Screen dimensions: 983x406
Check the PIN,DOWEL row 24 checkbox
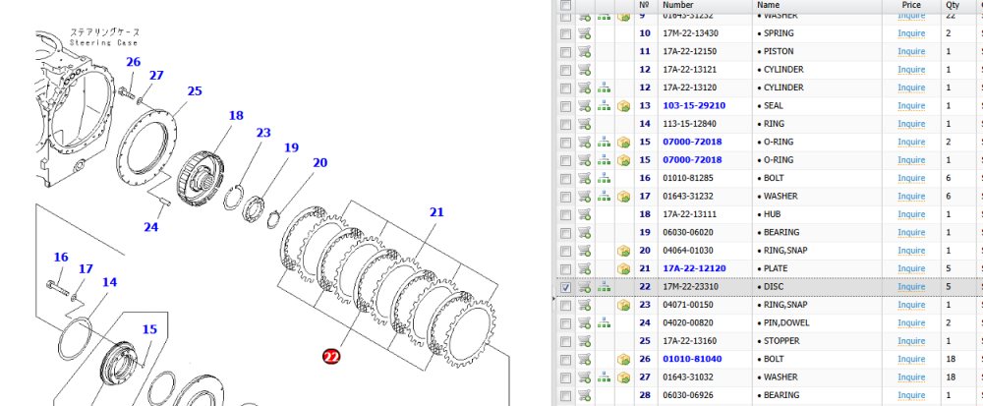tap(565, 323)
